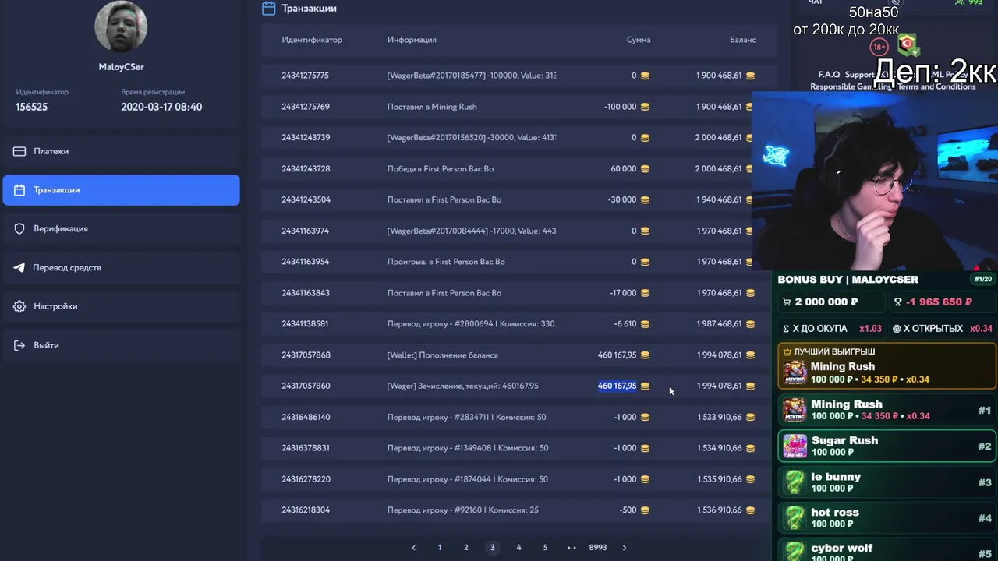The image size is (998, 561).
Task: Click the 18+ age badge icon
Action: coord(879,47)
